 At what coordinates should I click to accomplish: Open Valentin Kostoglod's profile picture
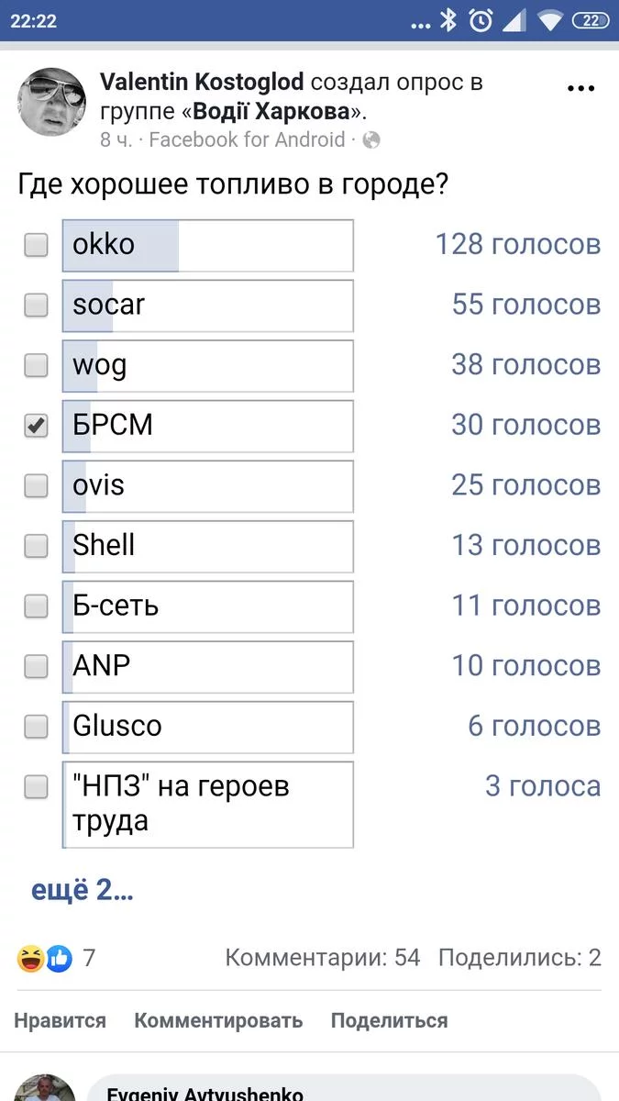(52, 102)
